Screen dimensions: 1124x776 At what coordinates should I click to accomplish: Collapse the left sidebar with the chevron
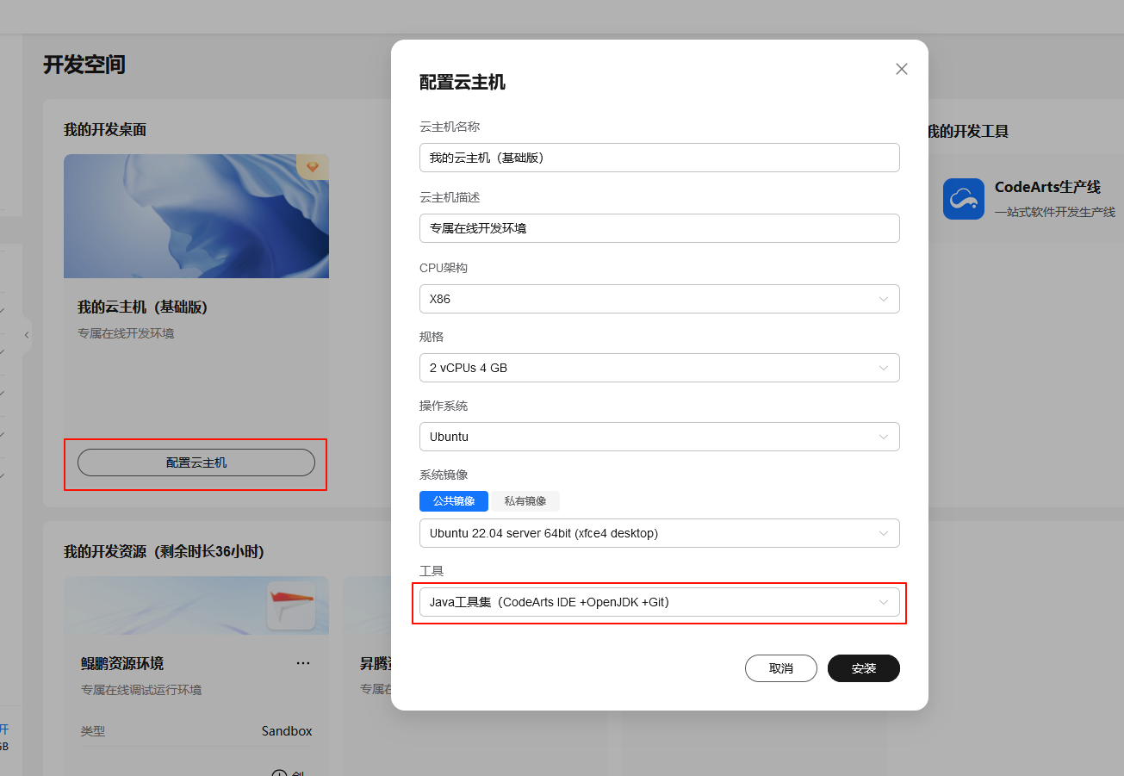point(27,335)
